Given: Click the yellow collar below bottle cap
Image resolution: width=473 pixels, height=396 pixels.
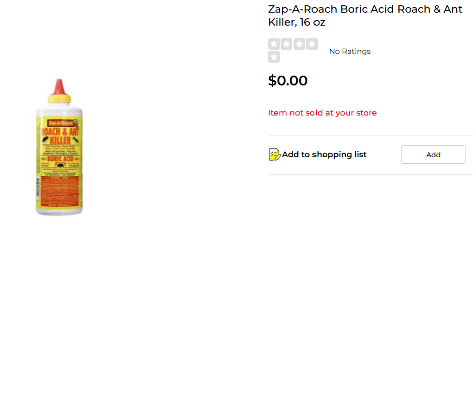Looking at the screenshot, I should 59,98.
